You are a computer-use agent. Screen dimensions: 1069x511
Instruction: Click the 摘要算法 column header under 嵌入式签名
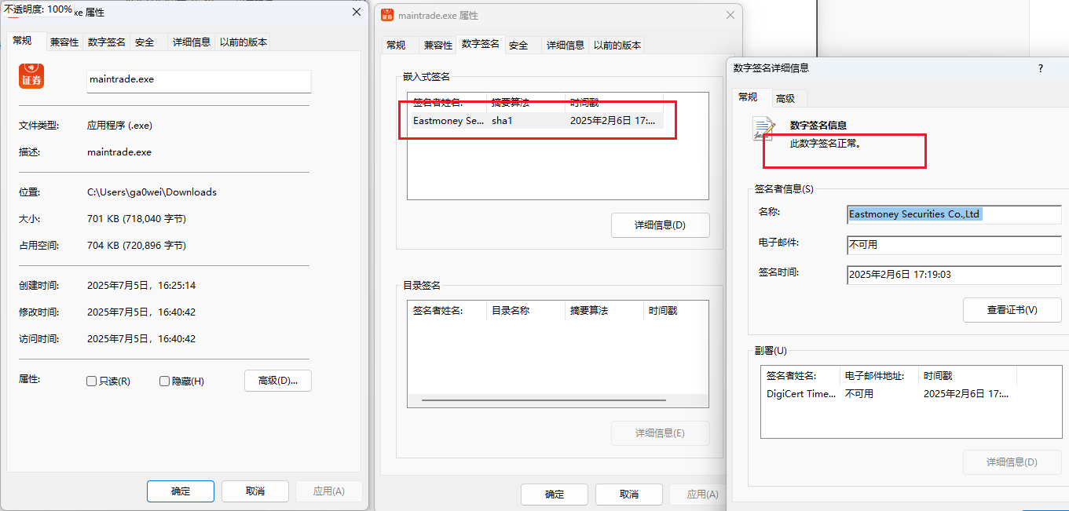coord(526,103)
